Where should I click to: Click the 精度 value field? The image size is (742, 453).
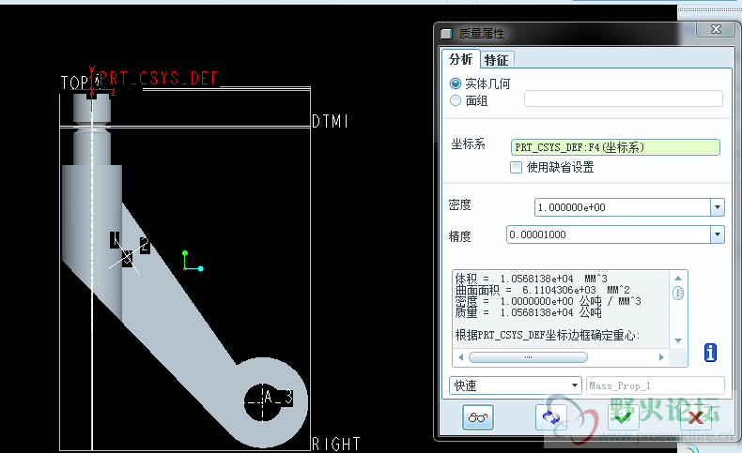pyautogui.click(x=609, y=234)
